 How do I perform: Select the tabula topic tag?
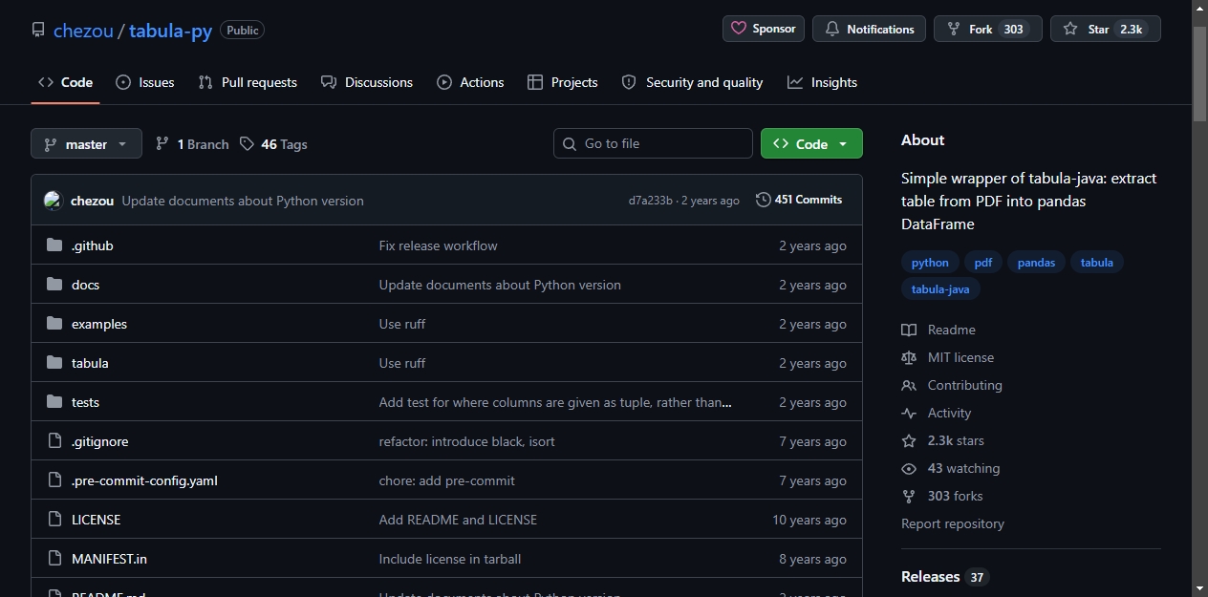coord(1096,263)
